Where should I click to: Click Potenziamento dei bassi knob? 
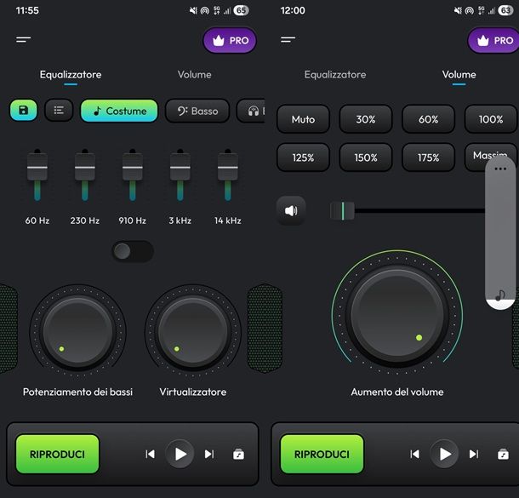(x=77, y=331)
